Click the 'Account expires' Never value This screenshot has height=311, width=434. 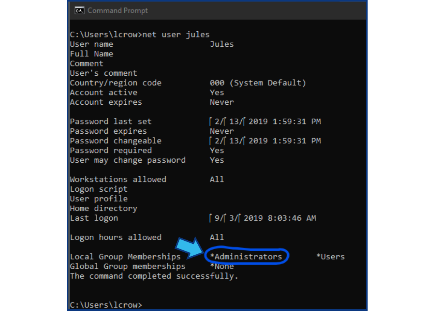click(x=222, y=102)
